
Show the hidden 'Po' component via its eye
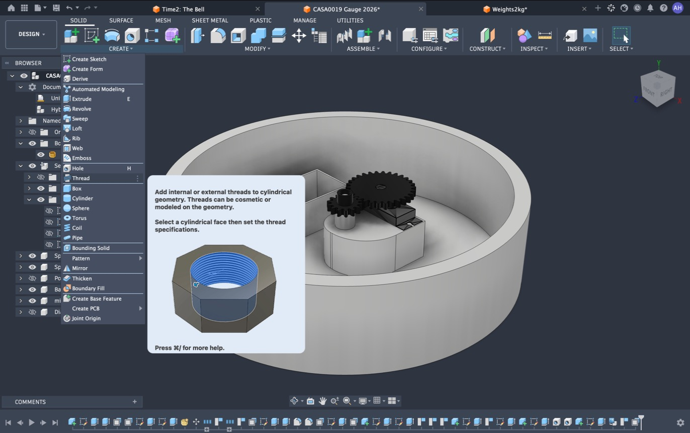32,278
